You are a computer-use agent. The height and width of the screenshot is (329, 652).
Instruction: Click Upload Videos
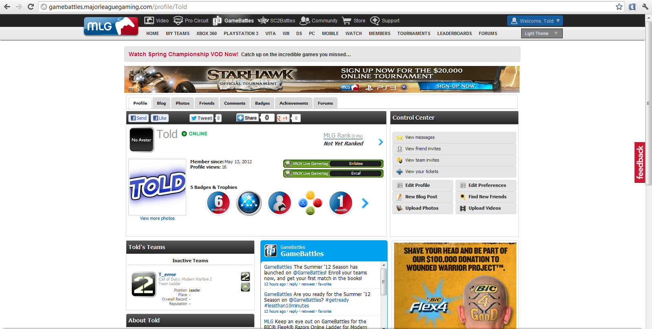(486, 208)
